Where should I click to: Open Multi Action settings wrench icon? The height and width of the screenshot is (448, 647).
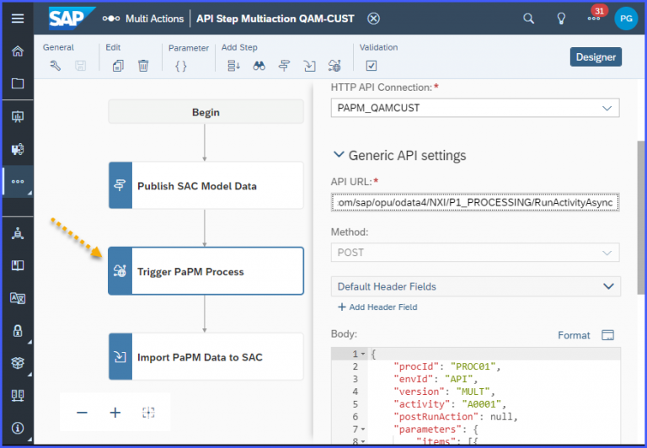point(56,66)
